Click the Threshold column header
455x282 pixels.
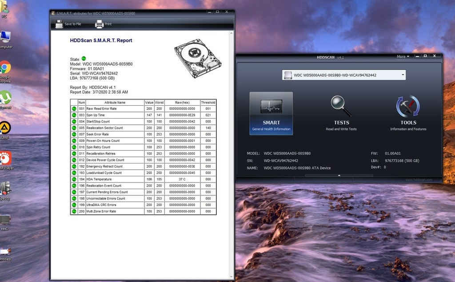coord(208,103)
